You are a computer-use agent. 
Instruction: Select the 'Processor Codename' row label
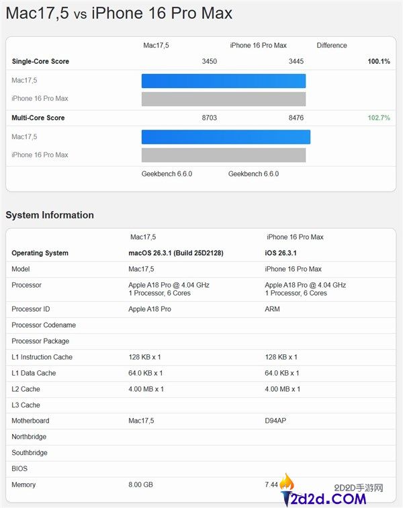point(44,325)
